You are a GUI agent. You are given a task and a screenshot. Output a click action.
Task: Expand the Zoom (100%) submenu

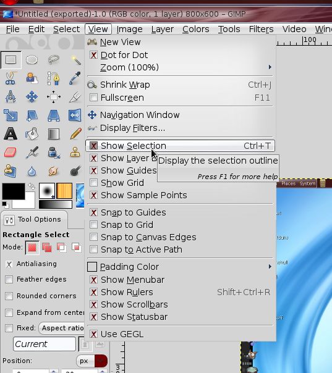(x=181, y=67)
